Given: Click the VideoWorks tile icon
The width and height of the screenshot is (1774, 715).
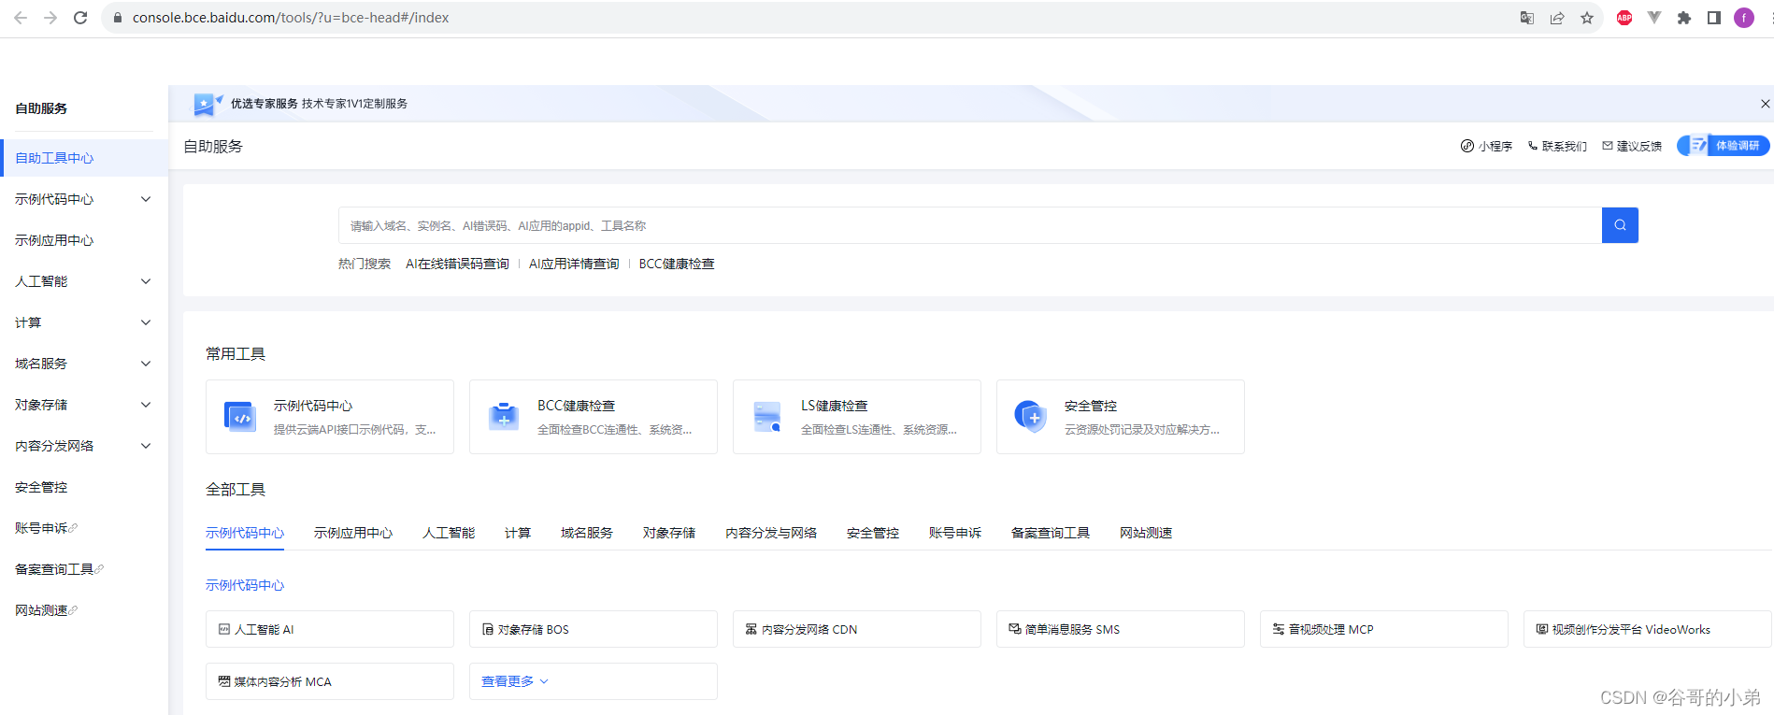Looking at the screenshot, I should [1542, 629].
